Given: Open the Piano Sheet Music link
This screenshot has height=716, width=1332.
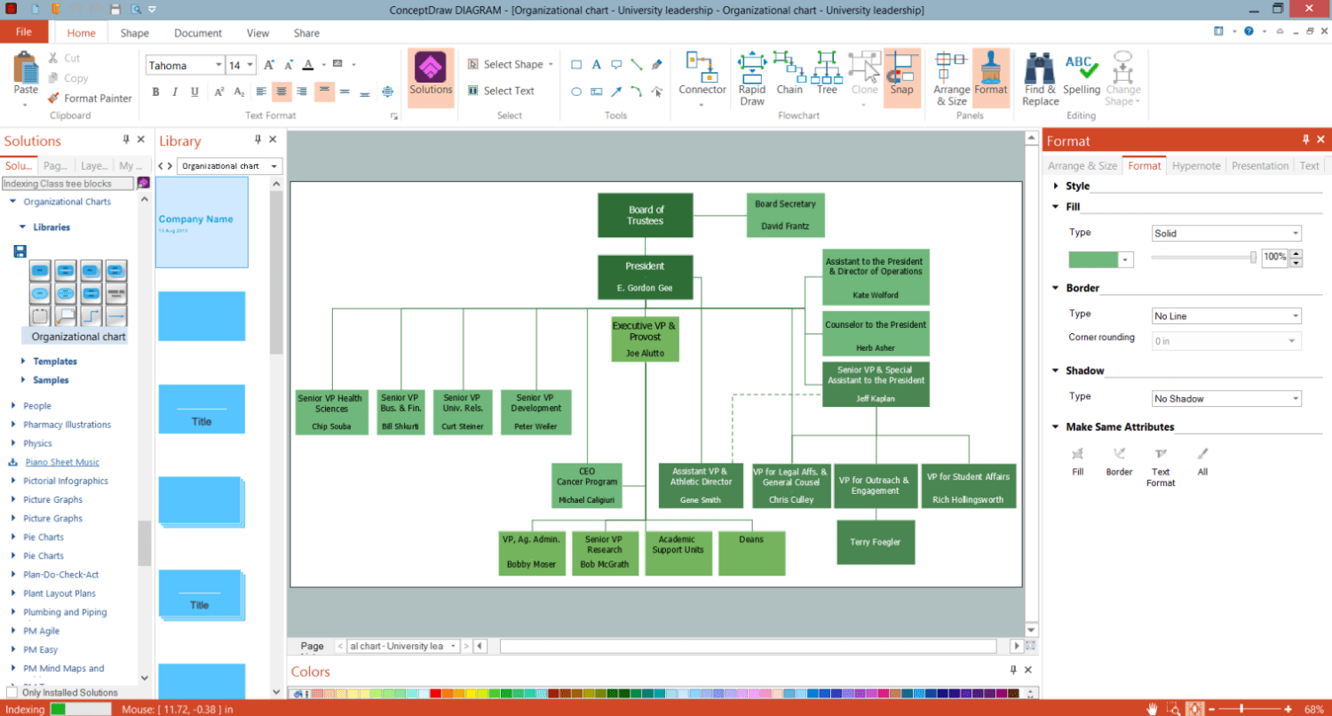Looking at the screenshot, I should [x=62, y=462].
